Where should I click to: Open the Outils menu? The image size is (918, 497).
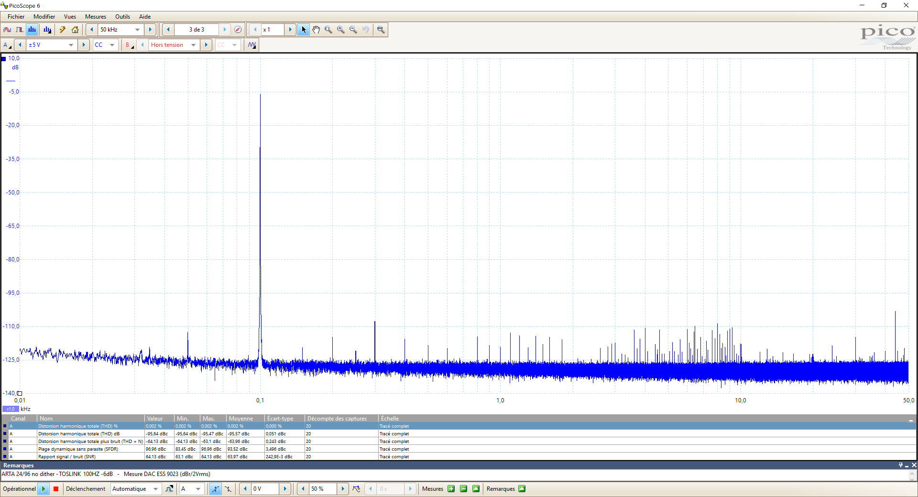tap(122, 17)
